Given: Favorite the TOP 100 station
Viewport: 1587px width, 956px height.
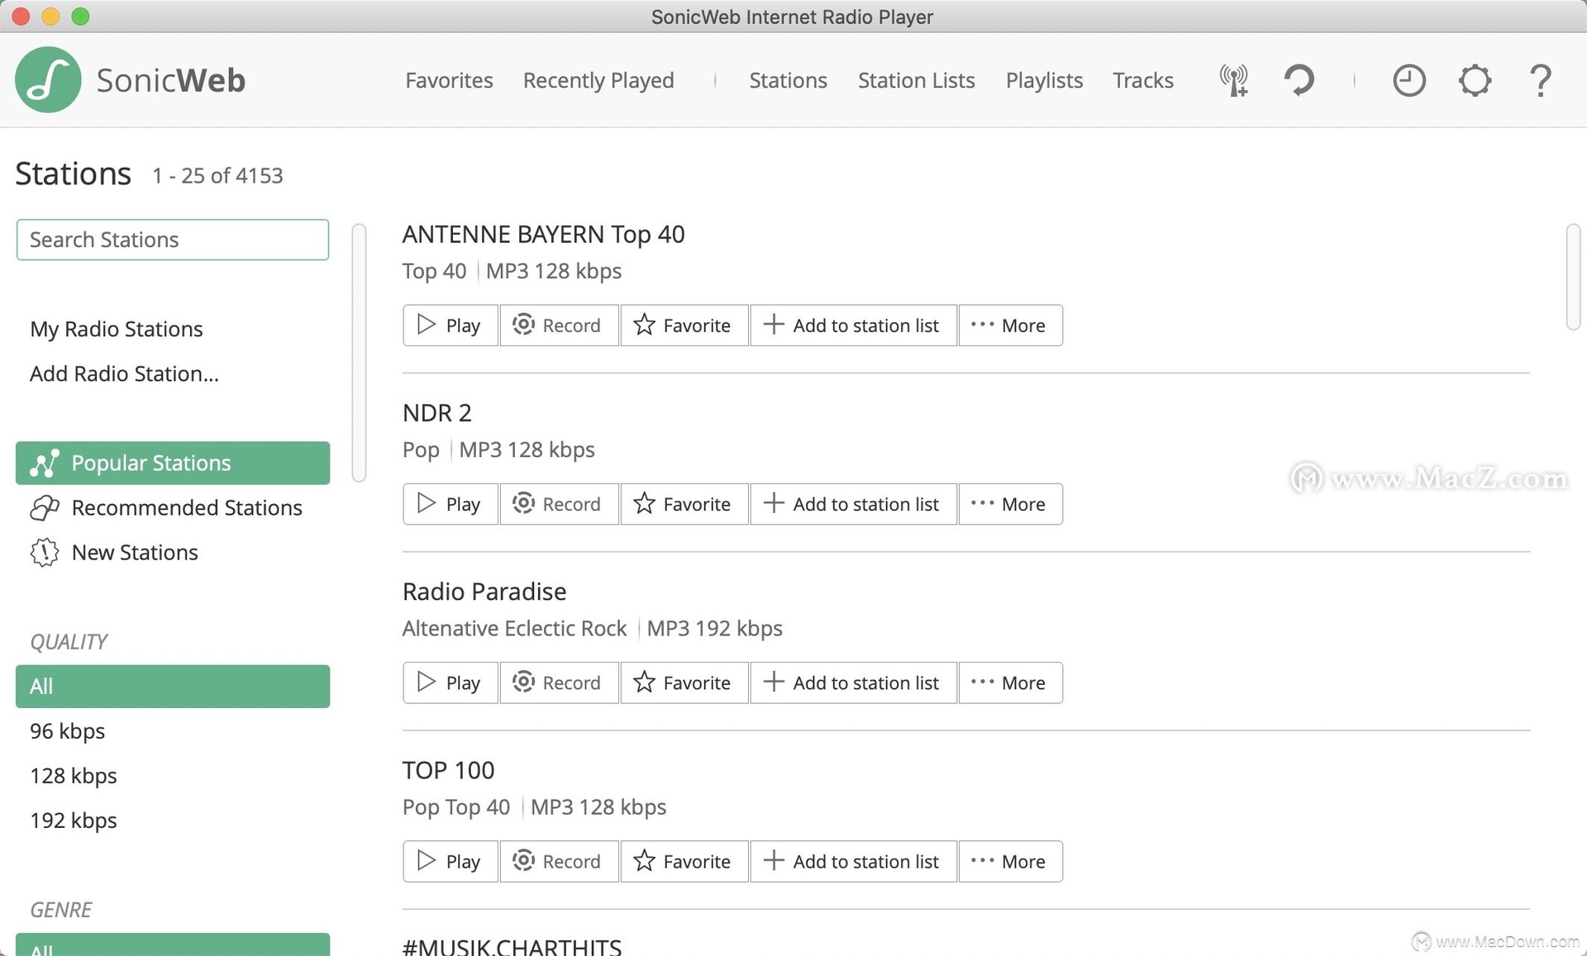Looking at the screenshot, I should [684, 861].
